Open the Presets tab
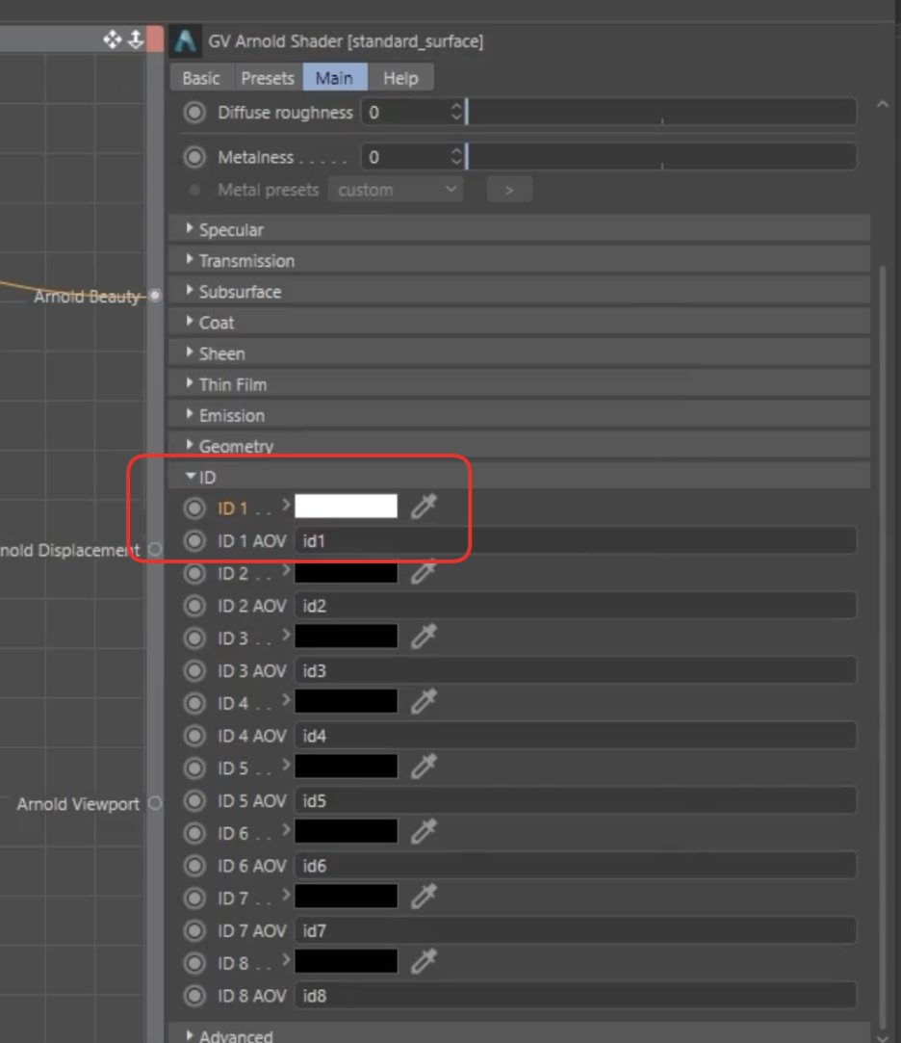 [x=268, y=78]
